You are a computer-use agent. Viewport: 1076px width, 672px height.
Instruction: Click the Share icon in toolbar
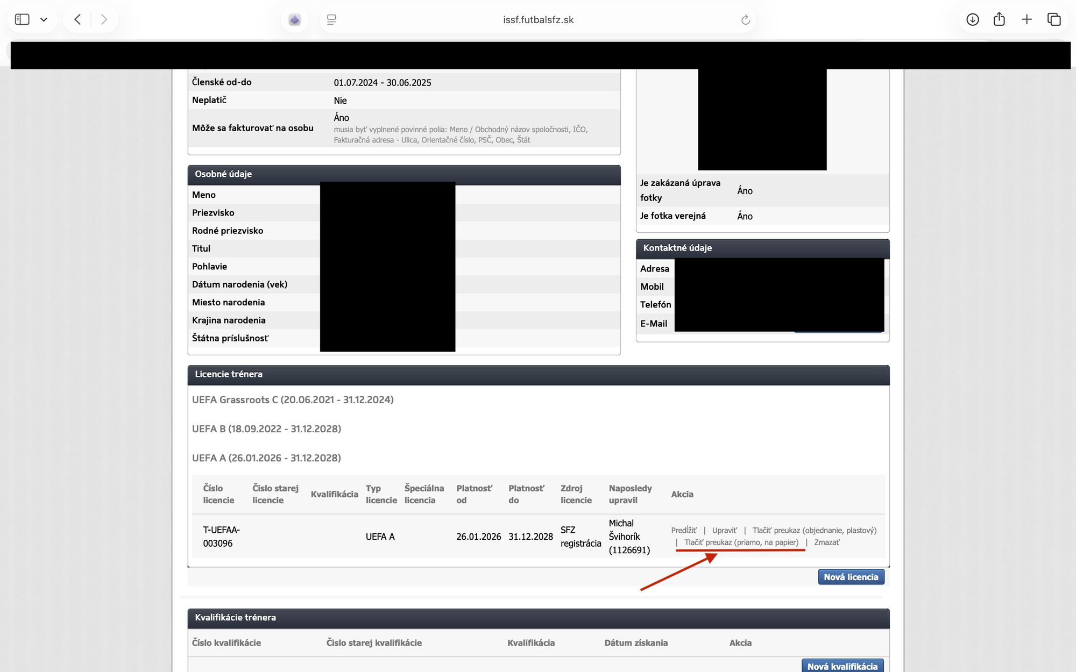tap(999, 19)
